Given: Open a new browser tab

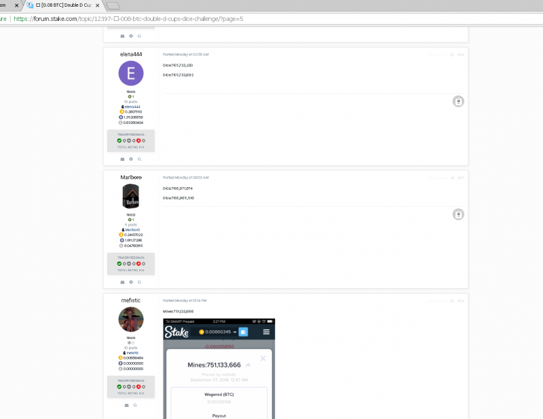Looking at the screenshot, I should (x=113, y=5).
